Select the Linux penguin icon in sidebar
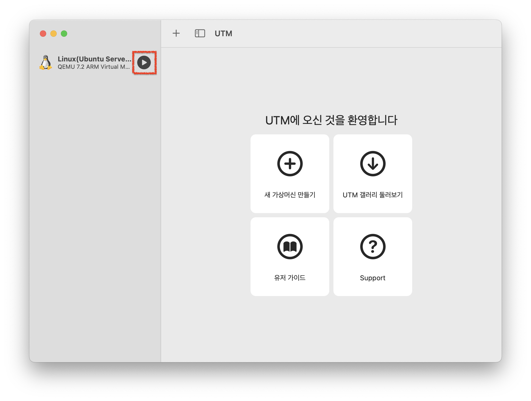 46,62
